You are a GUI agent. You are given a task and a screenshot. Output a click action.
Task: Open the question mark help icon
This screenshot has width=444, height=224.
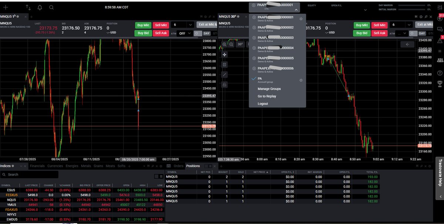point(440,73)
